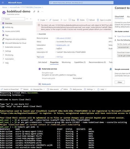Click the New session icon in Cloud Shell
This screenshot has height=149, width=130.
[48, 89]
